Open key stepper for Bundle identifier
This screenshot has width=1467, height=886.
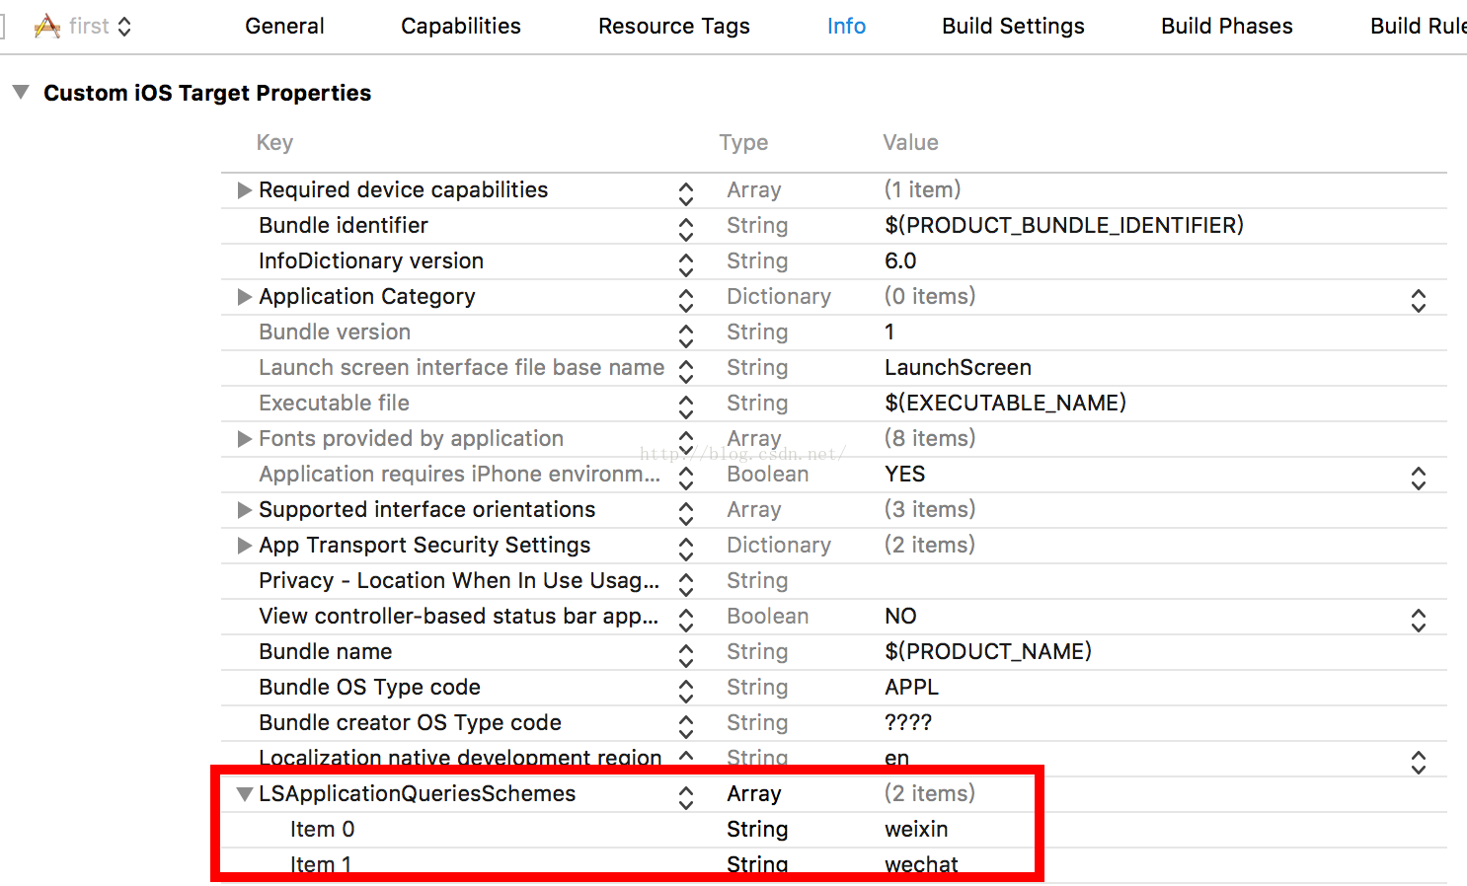pyautogui.click(x=686, y=229)
